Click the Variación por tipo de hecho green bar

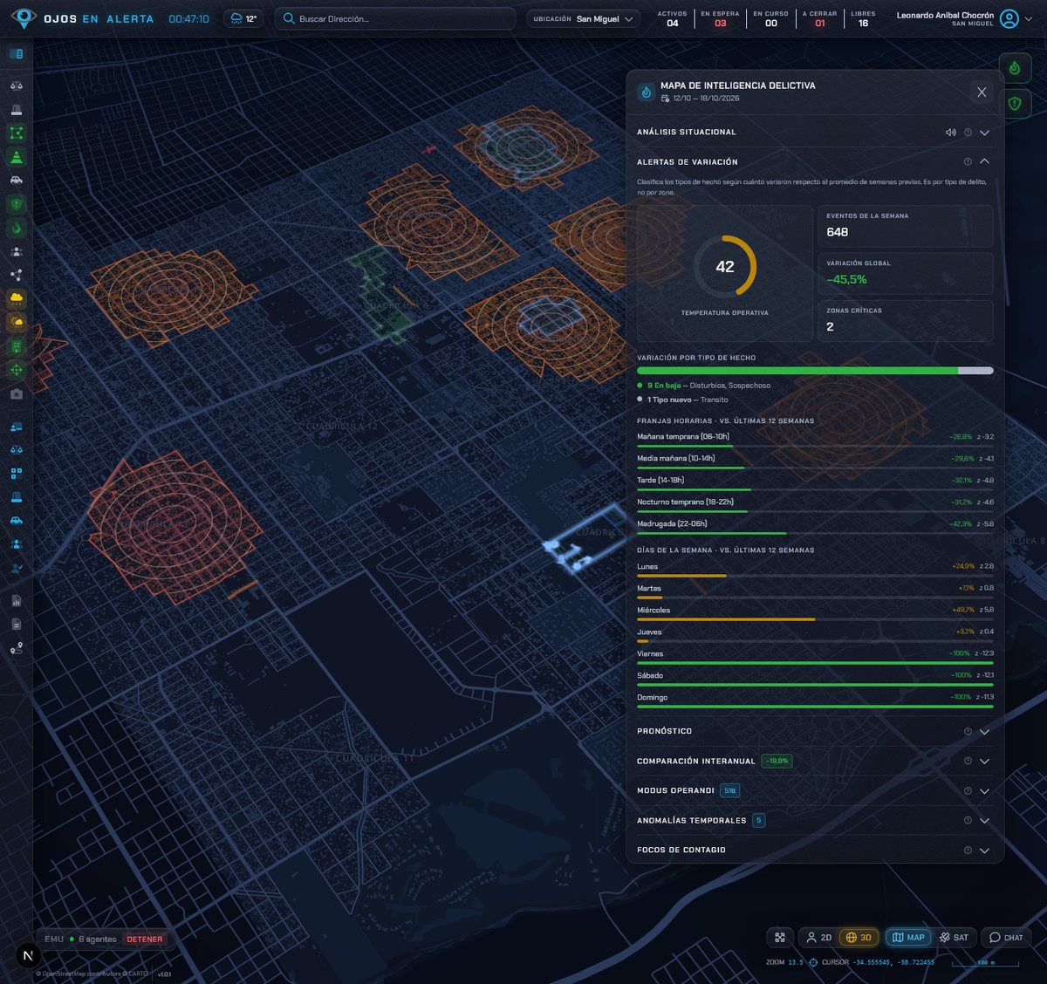[797, 371]
